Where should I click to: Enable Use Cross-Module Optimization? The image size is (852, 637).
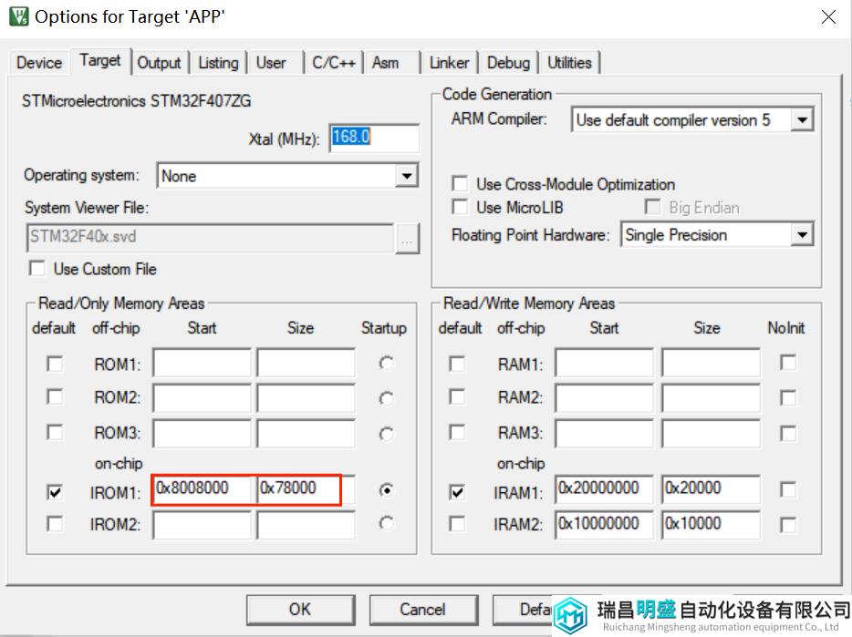(x=460, y=183)
